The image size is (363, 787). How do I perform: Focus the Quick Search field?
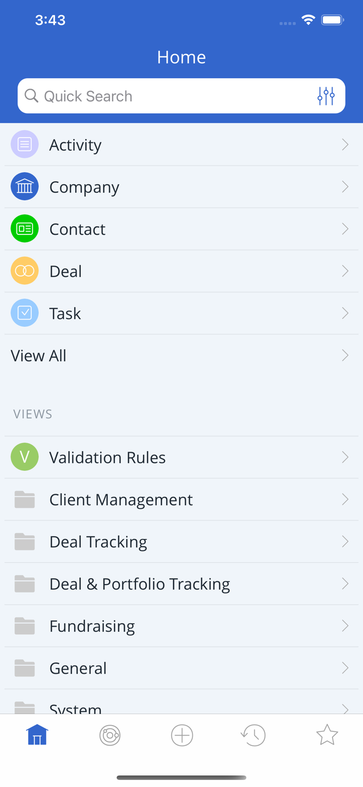click(x=168, y=96)
